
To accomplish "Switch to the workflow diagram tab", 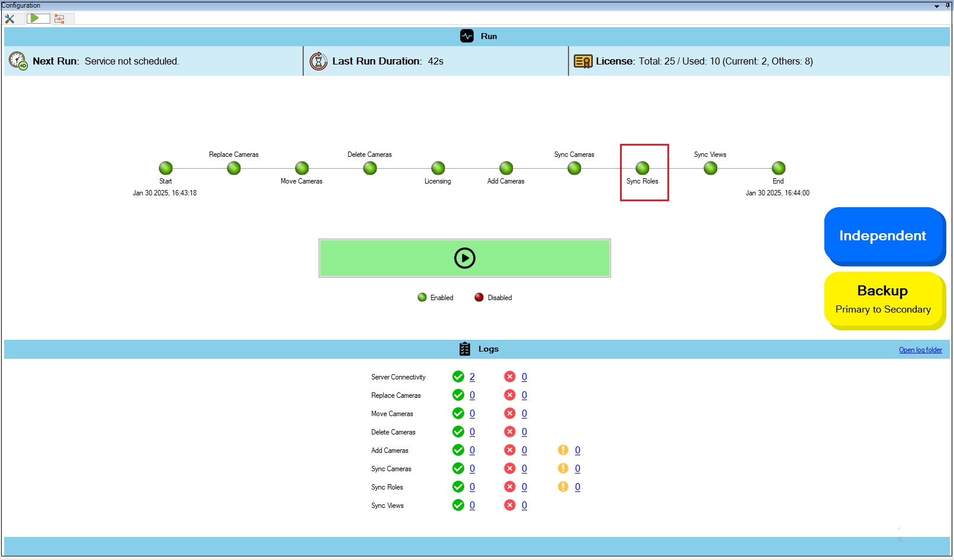I will coord(59,19).
